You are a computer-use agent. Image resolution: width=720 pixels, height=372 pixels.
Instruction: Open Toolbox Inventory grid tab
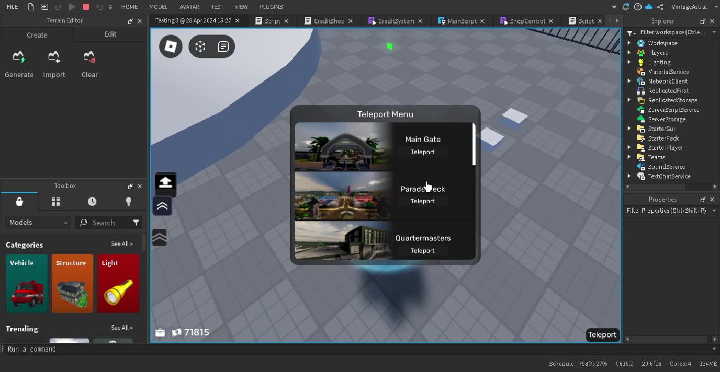pos(56,202)
